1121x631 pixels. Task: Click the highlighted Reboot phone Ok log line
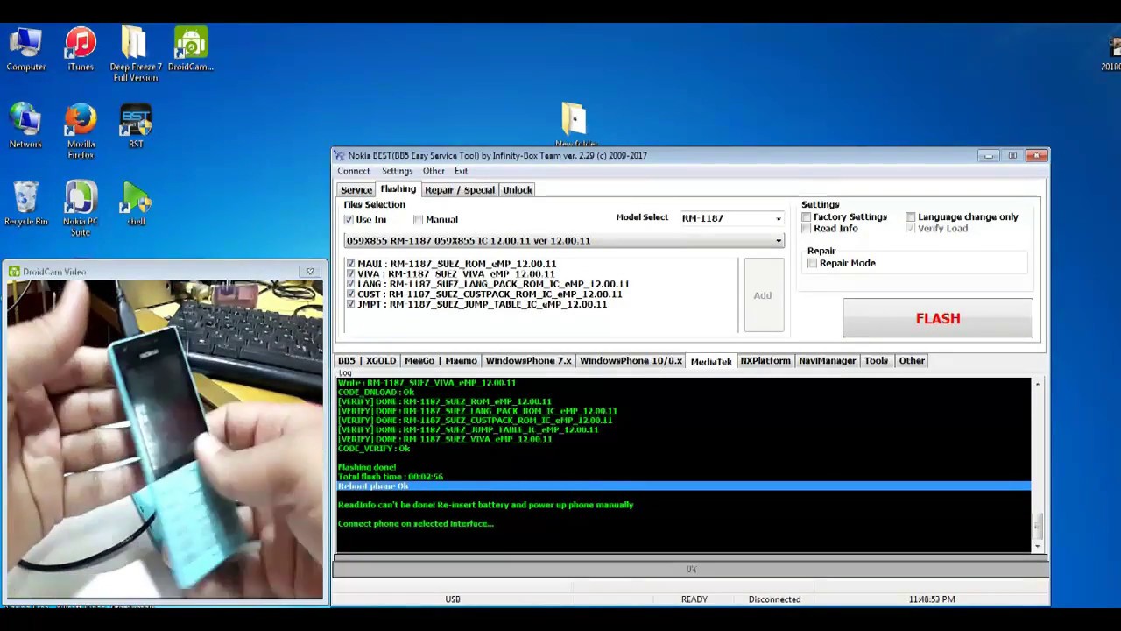pos(684,486)
